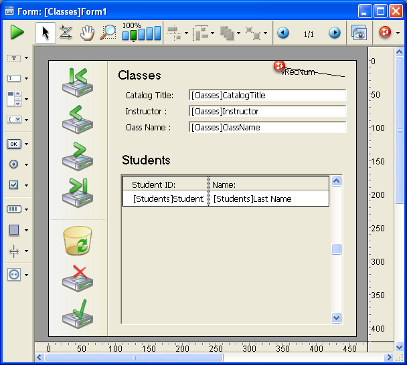407x365 pixels.
Task: Select the arrow selection tool
Action: click(46, 33)
